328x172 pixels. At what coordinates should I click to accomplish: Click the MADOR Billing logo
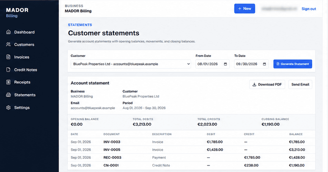click(17, 12)
